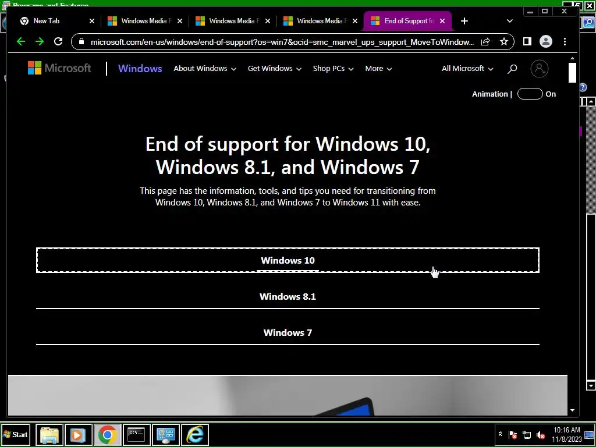Show hidden tray icons
This screenshot has width=596, height=447.
click(501, 434)
